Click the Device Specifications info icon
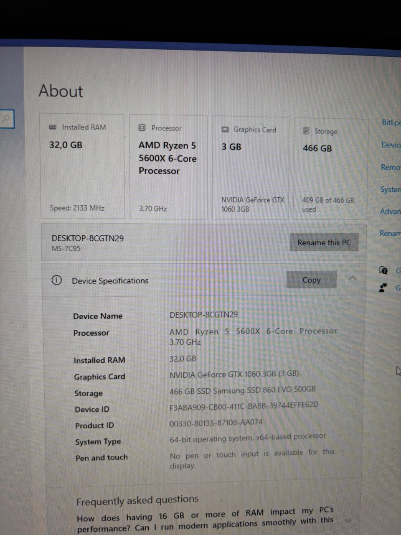This screenshot has height=535, width=401. tap(56, 280)
